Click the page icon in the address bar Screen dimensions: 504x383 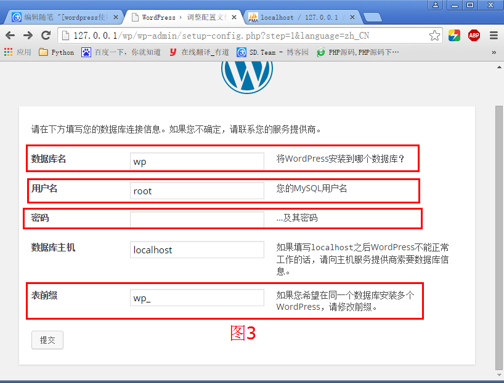pyautogui.click(x=65, y=35)
